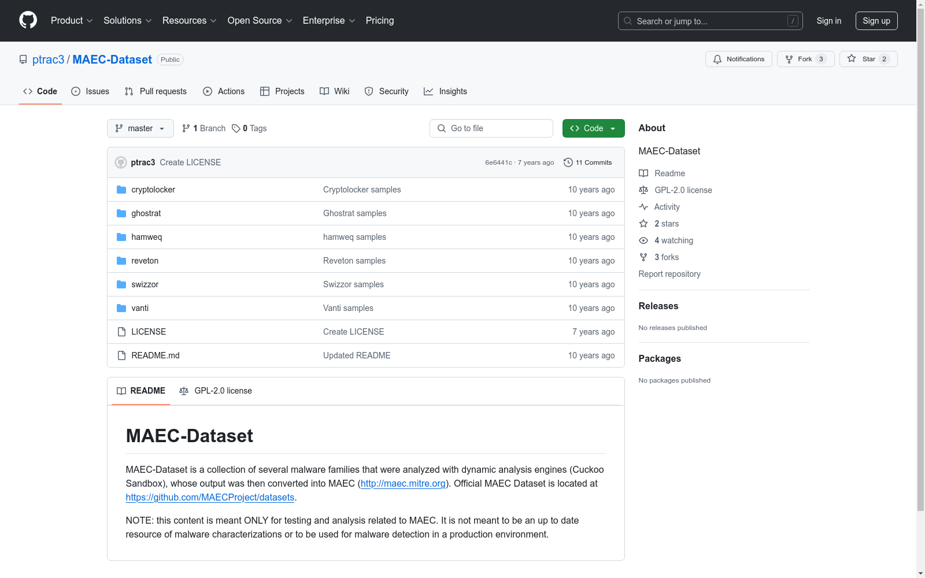The image size is (925, 578).
Task: Click the reveton folder icon
Action: [x=121, y=261]
